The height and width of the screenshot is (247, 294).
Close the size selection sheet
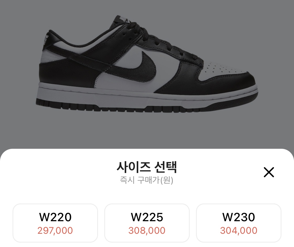coord(269,172)
